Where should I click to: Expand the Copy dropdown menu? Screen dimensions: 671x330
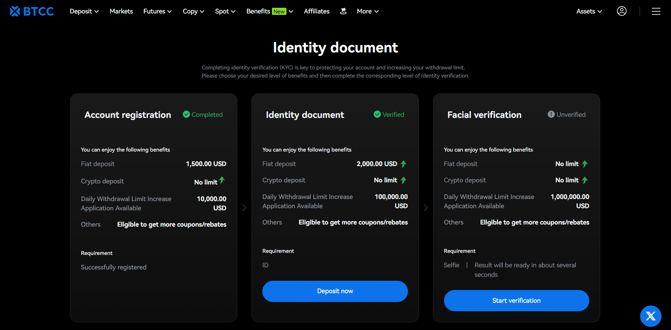tap(194, 11)
